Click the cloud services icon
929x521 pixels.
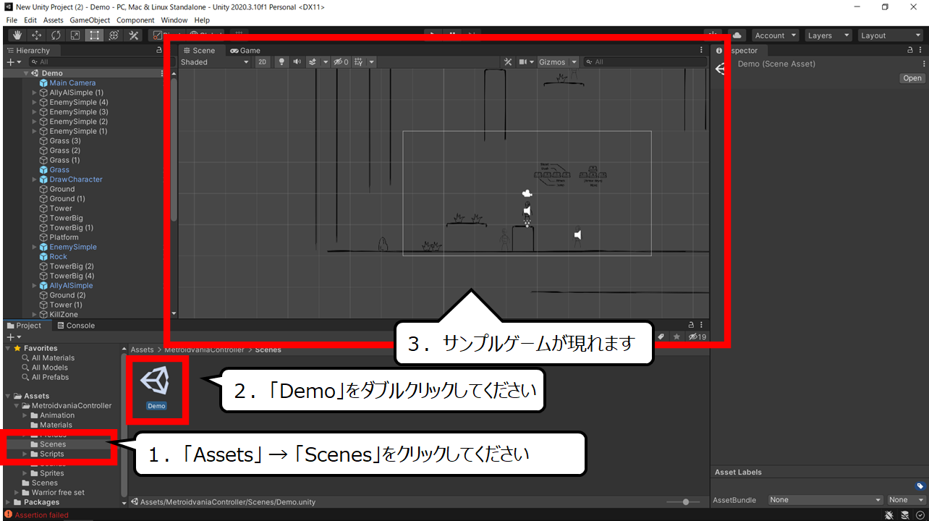737,35
